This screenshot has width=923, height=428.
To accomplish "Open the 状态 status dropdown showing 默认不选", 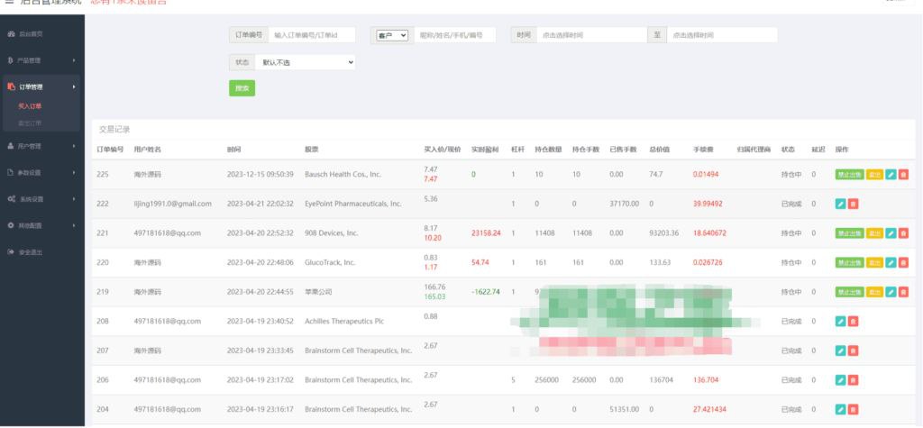I will [305, 63].
